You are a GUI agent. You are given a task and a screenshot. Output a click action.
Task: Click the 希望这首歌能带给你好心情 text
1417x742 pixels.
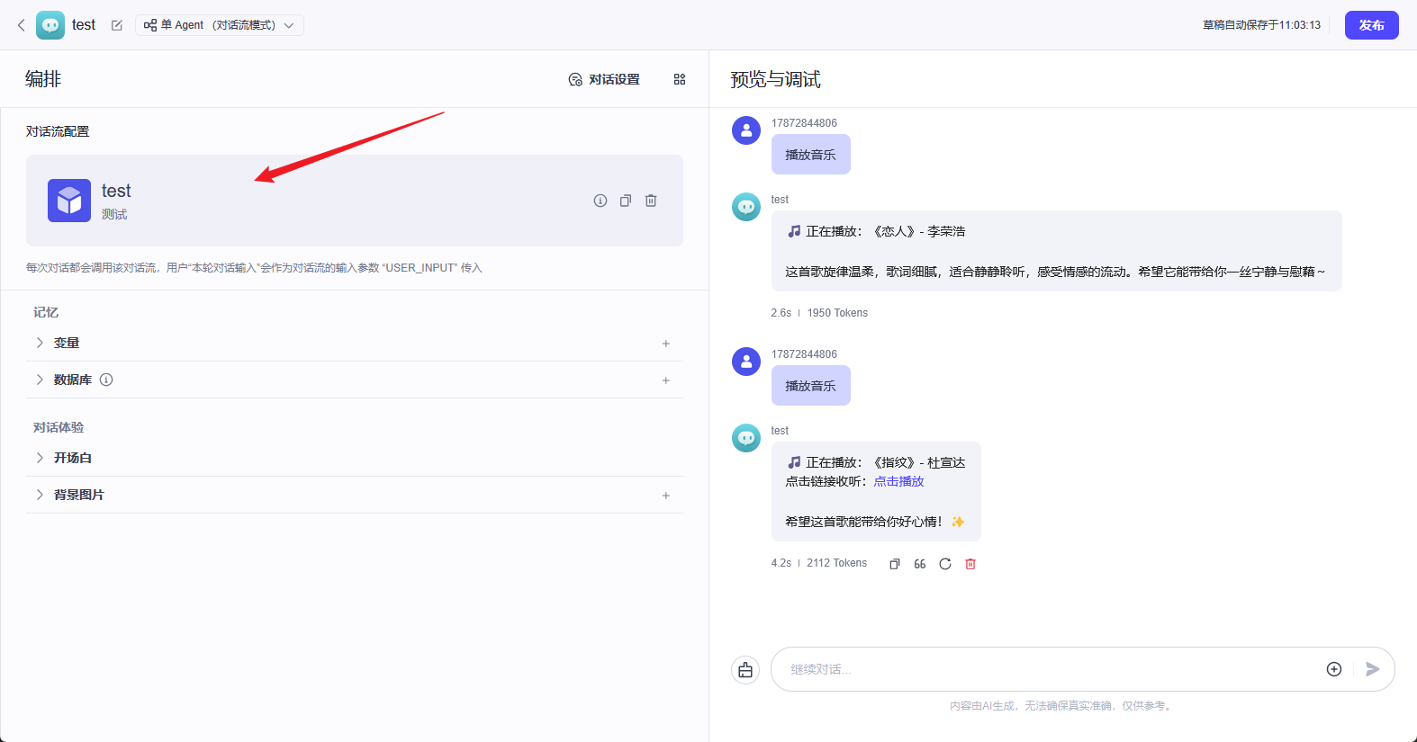pyautogui.click(x=863, y=522)
